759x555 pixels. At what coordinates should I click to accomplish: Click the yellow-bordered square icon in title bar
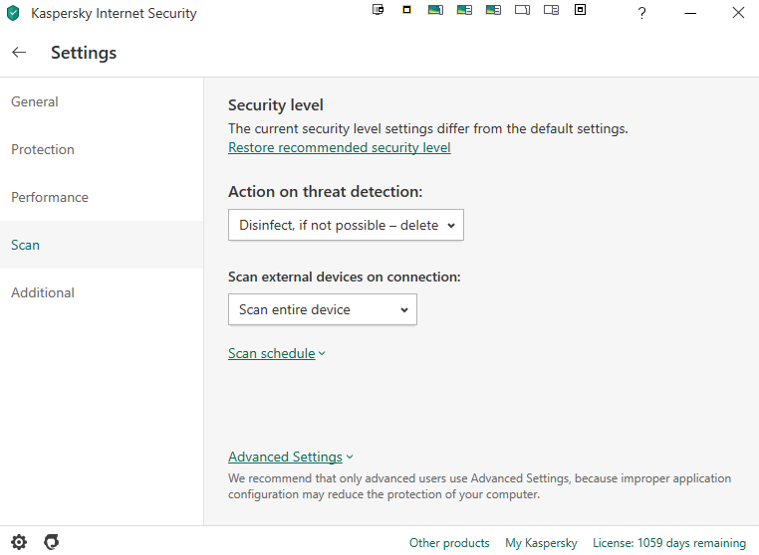[x=407, y=10]
